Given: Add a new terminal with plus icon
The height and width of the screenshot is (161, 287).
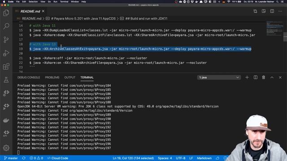Looking at the screenshot, I should (x=247, y=77).
